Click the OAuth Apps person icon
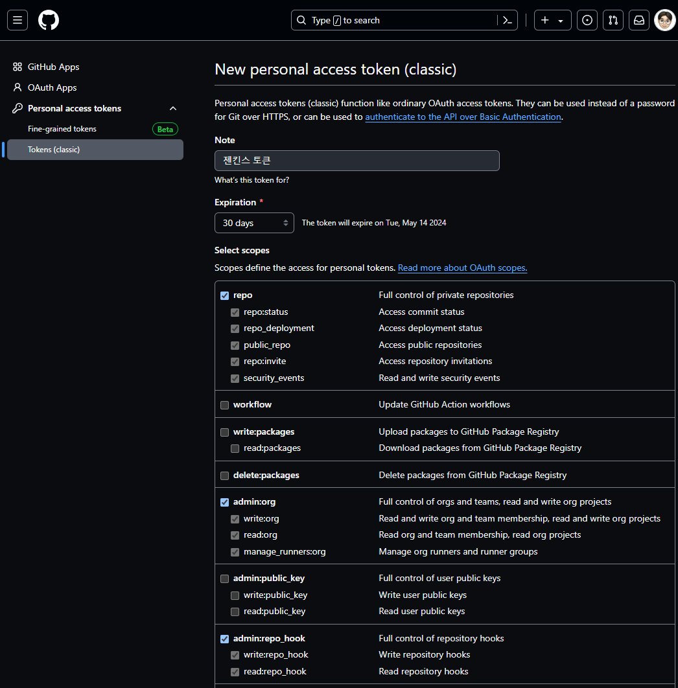 coord(17,87)
